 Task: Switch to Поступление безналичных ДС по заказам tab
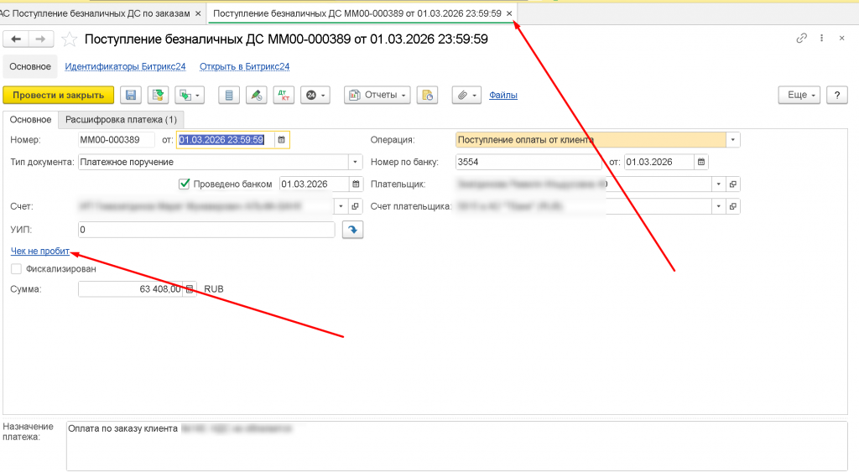coord(96,13)
